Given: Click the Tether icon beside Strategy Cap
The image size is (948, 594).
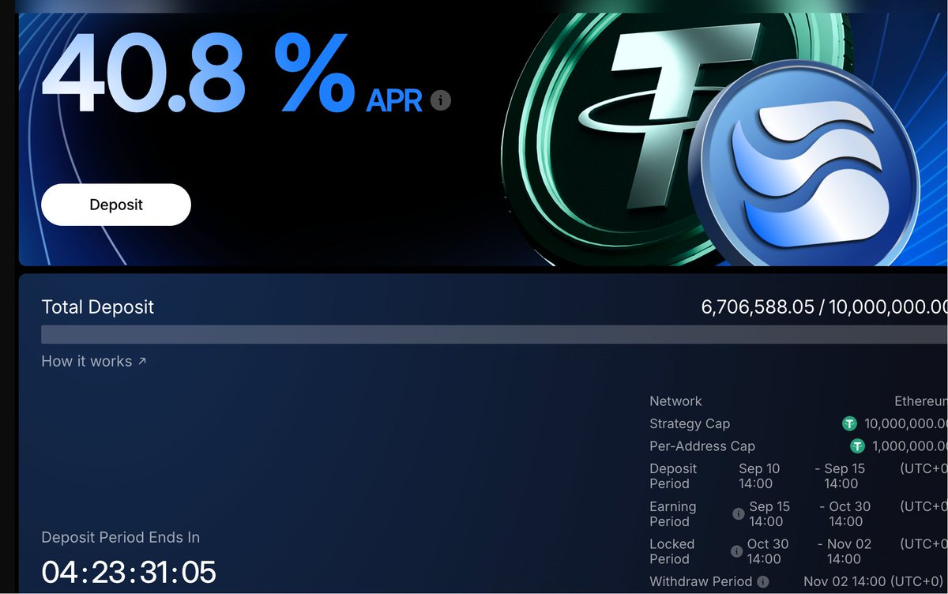Looking at the screenshot, I should [849, 424].
